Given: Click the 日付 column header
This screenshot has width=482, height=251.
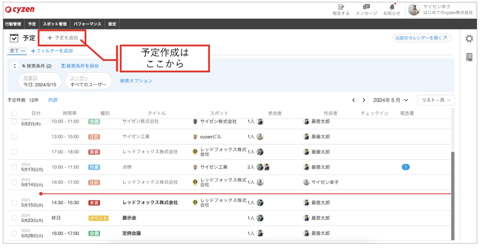Looking at the screenshot, I should [36, 113].
